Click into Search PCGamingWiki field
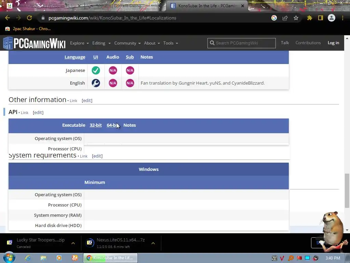 tap(242, 43)
